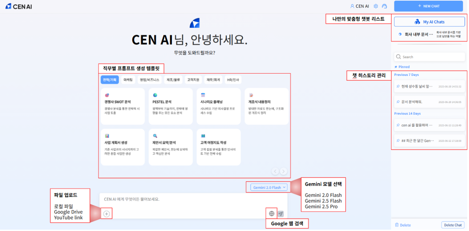Open the headset support icon
469x231 pixels.
[384, 6]
